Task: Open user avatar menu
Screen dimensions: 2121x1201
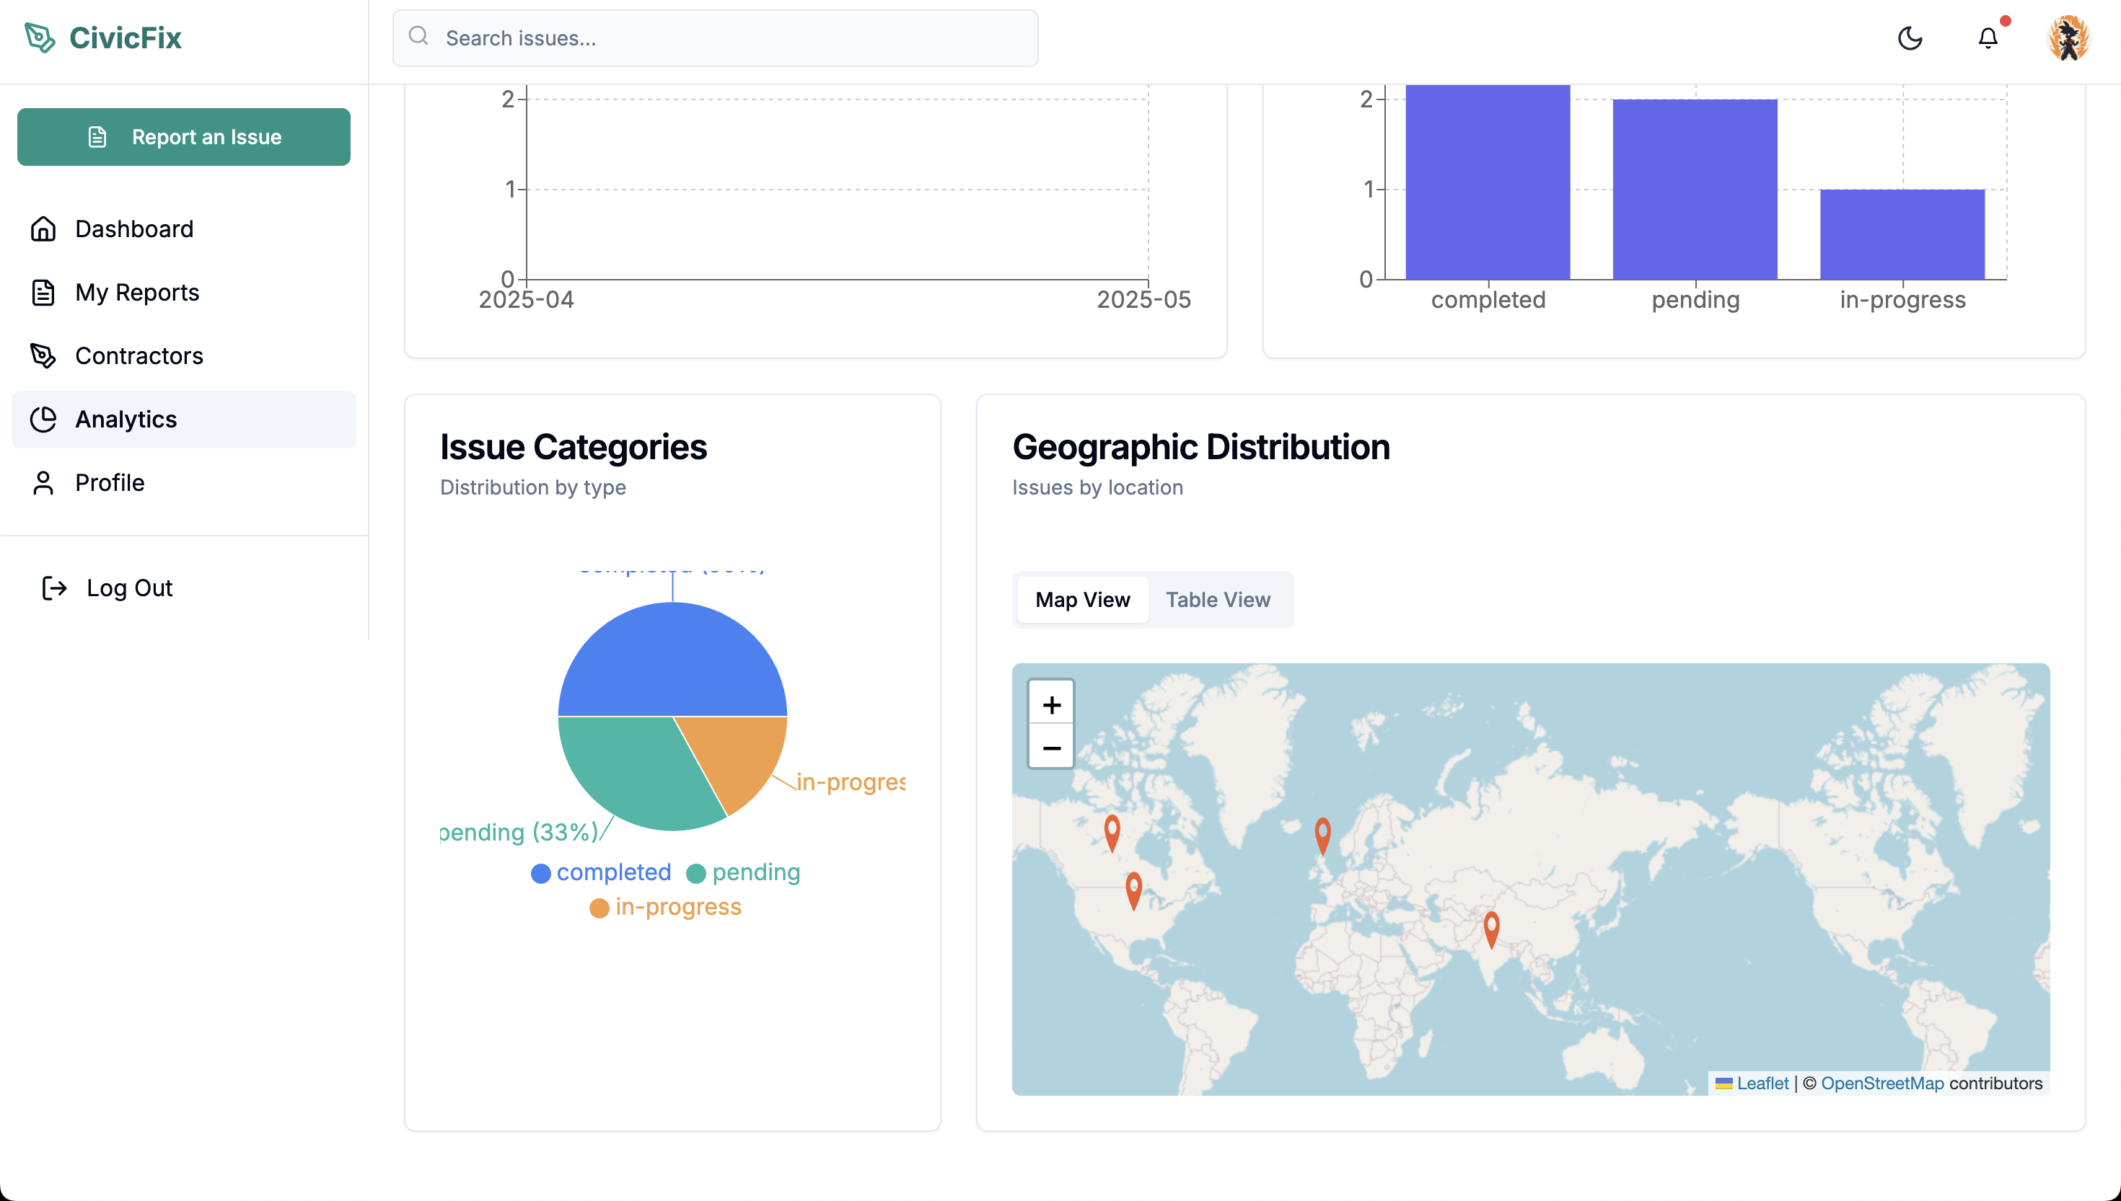Action: tap(2068, 38)
